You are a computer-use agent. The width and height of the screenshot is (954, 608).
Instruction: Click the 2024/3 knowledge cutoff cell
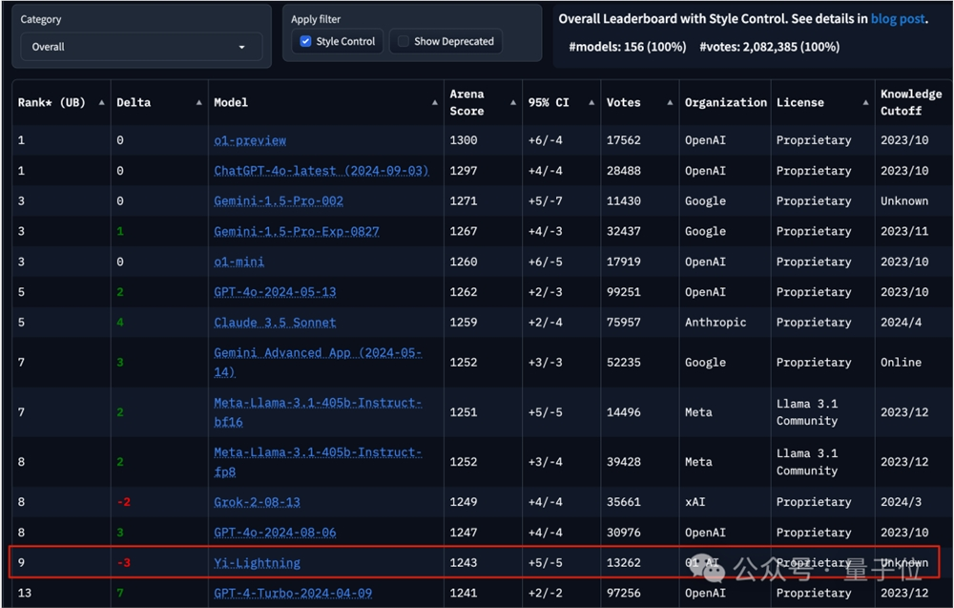click(902, 502)
